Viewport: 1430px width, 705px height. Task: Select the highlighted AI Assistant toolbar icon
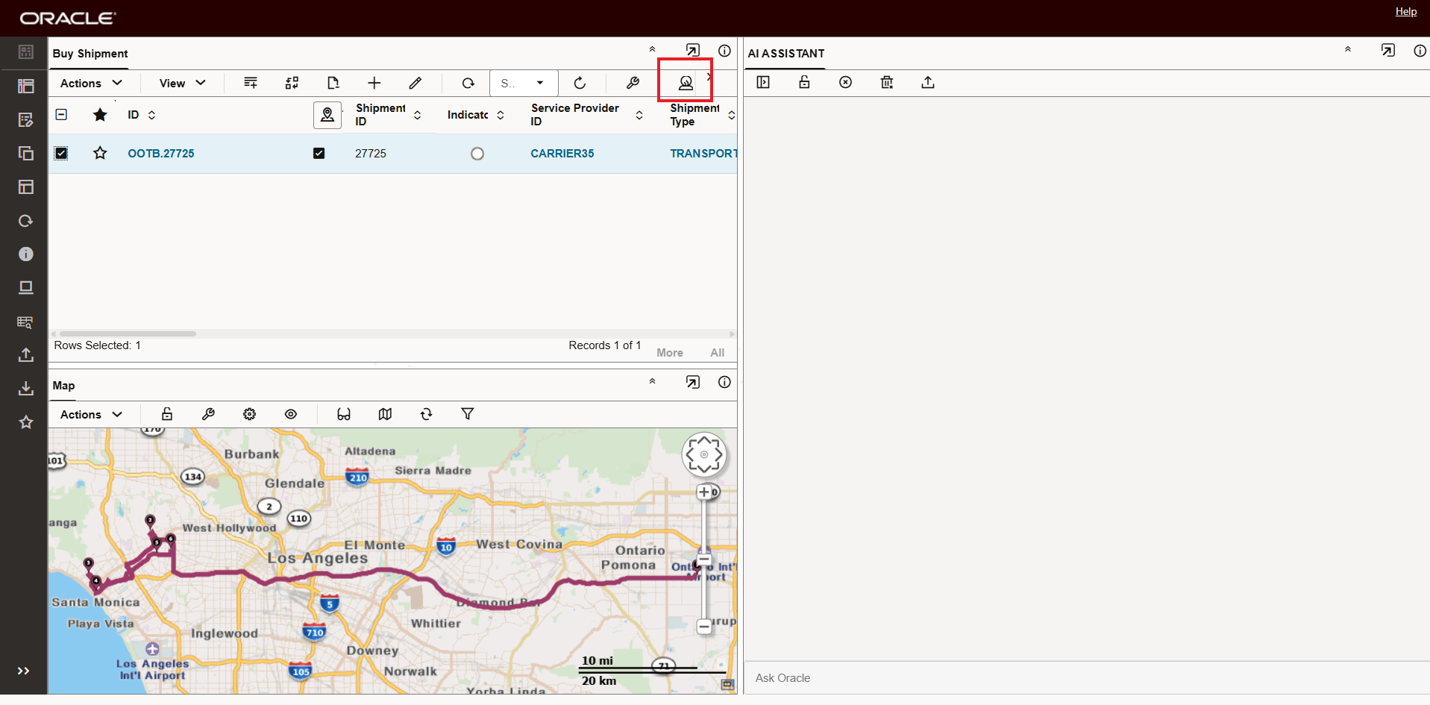(686, 82)
